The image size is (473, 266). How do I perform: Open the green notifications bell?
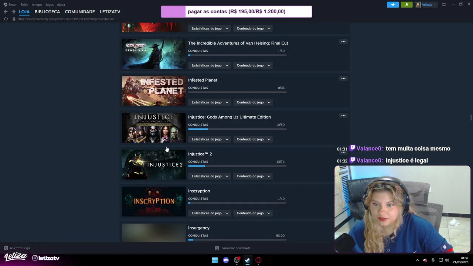(406, 4)
